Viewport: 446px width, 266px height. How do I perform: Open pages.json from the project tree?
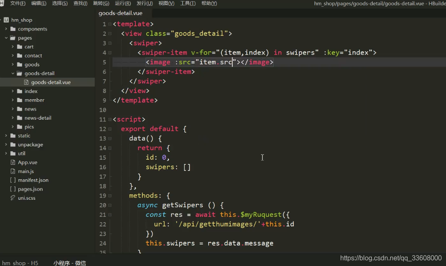30,189
